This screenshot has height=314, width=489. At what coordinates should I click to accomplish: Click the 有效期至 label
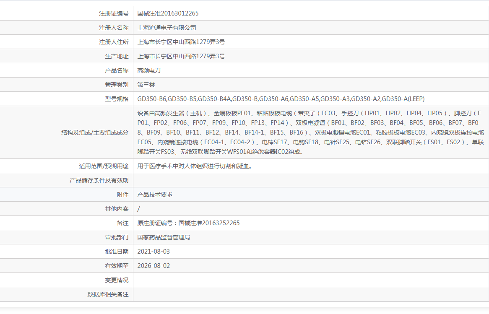tap(117, 266)
